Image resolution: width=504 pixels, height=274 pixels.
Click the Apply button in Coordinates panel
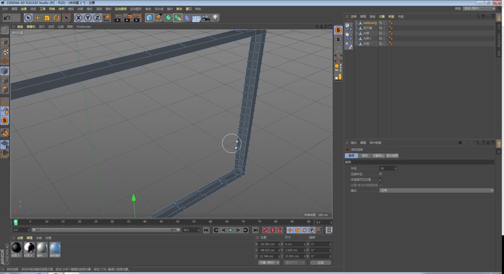pos(320,262)
